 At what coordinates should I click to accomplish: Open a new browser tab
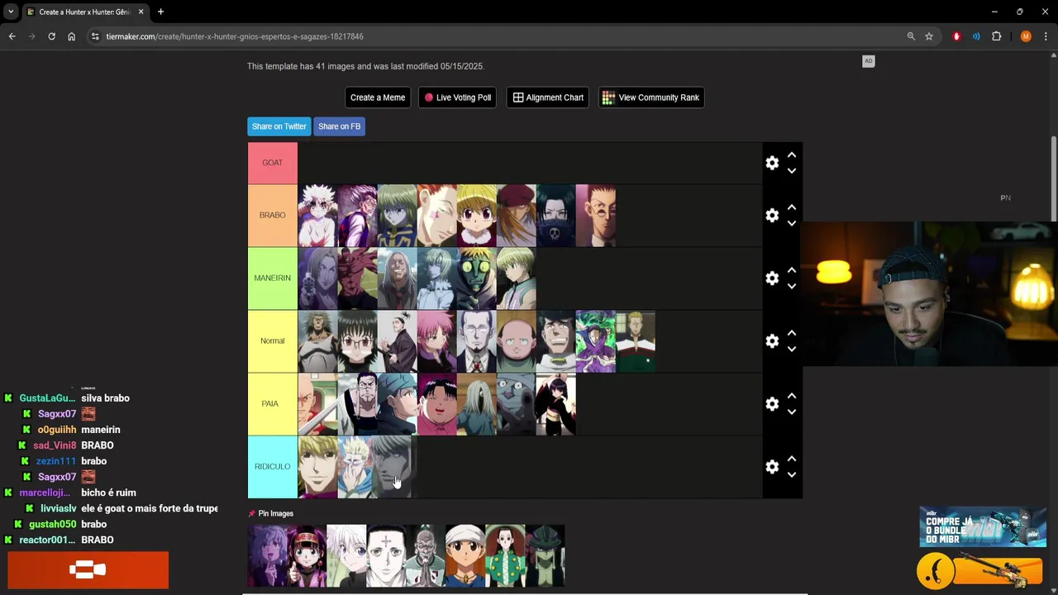click(x=160, y=12)
